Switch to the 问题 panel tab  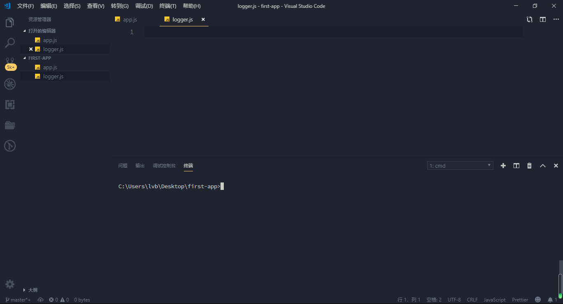[x=123, y=166]
